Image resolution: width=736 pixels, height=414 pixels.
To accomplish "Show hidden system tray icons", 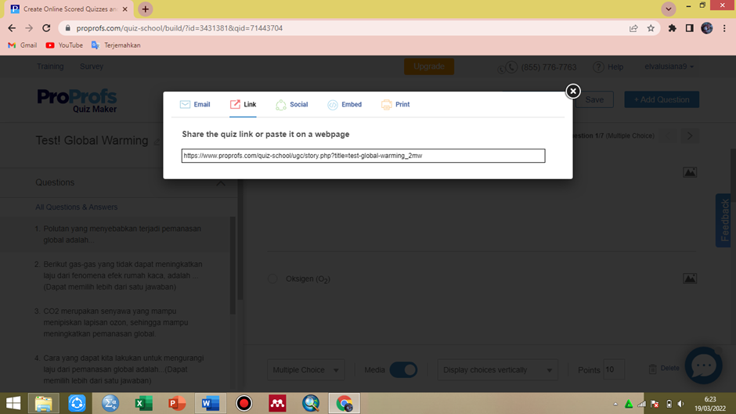I will tap(615, 404).
